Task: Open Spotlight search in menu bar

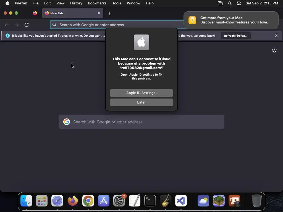Action: (x=230, y=3)
